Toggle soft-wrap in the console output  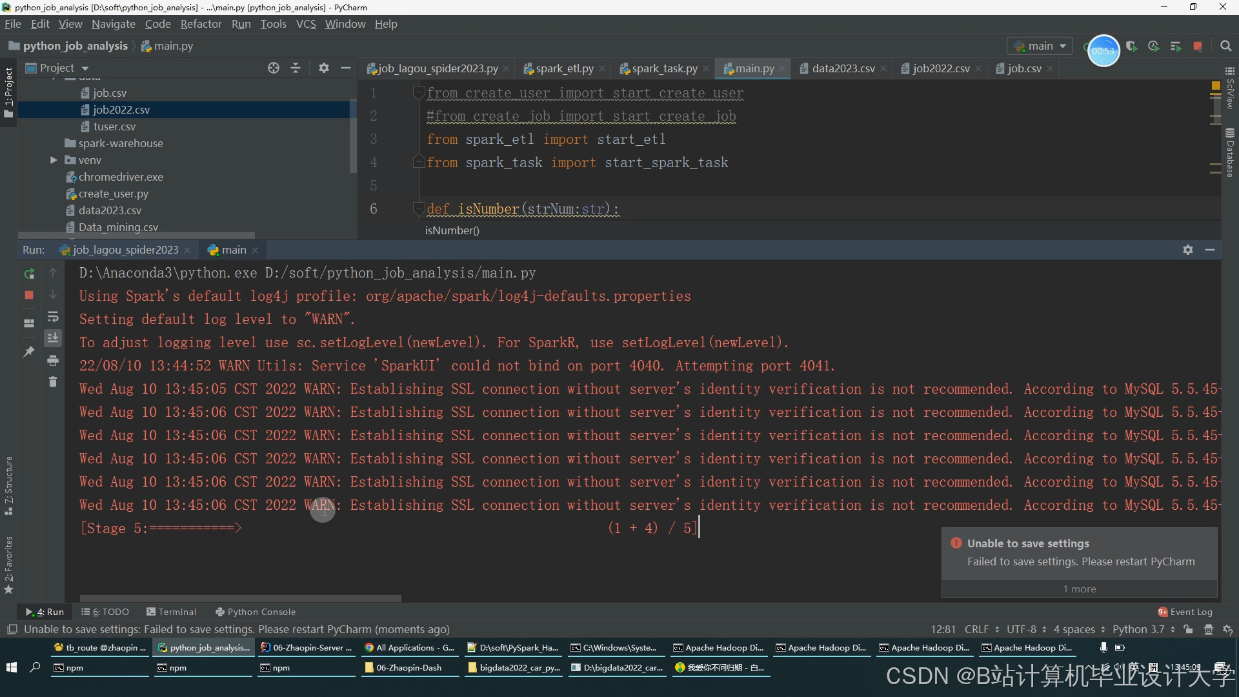(53, 316)
